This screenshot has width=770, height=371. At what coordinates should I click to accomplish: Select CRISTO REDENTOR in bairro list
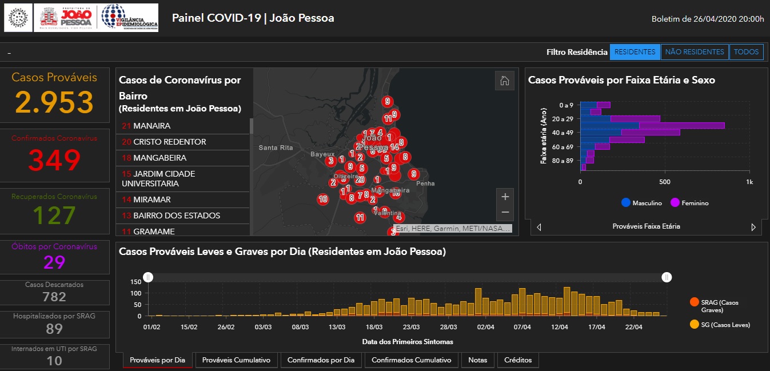point(183,142)
